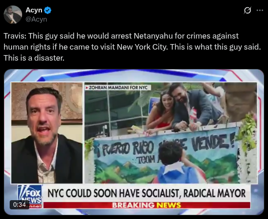Open the @Acyn handle link
The image size is (268, 219).
pyautogui.click(x=36, y=19)
